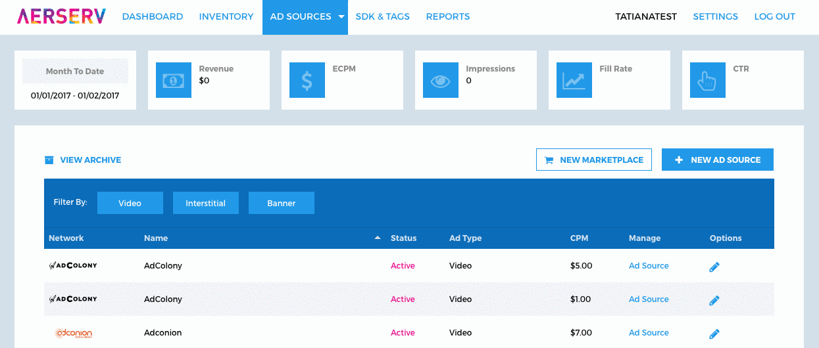Click the New Ad Source button

pyautogui.click(x=717, y=160)
